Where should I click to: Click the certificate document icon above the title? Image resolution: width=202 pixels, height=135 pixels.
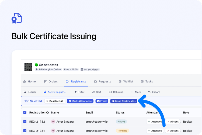tap(17, 18)
